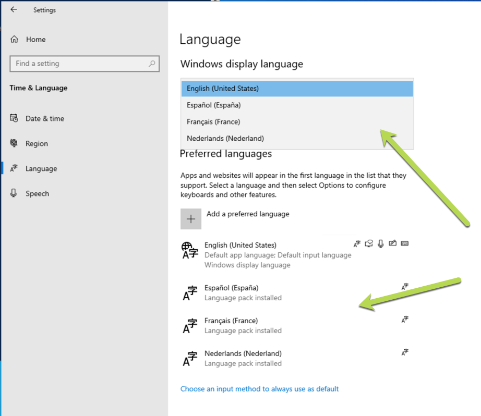Select Nederlands (Nederland) in preferred languages list
This screenshot has height=416, width=481.
tap(294, 358)
